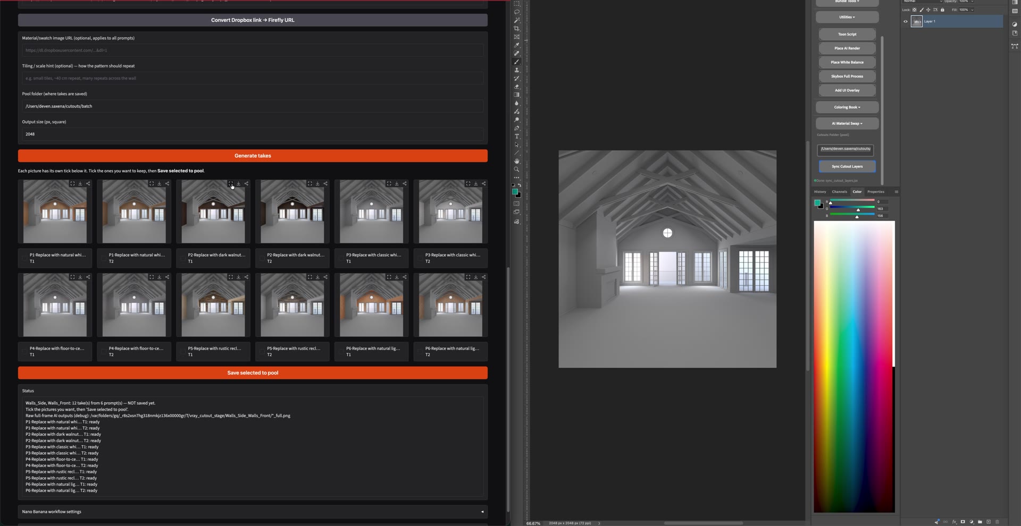Select the Lasso tool in Photoshop toolbar
The width and height of the screenshot is (1021, 526).
[516, 12]
